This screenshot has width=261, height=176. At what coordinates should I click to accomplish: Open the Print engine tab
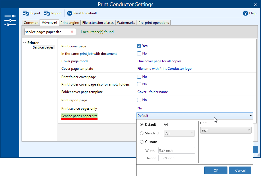pos(70,23)
